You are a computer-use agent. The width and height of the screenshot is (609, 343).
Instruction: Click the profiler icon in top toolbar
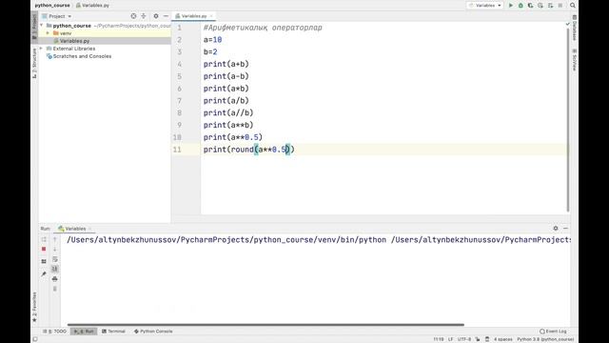[540, 6]
